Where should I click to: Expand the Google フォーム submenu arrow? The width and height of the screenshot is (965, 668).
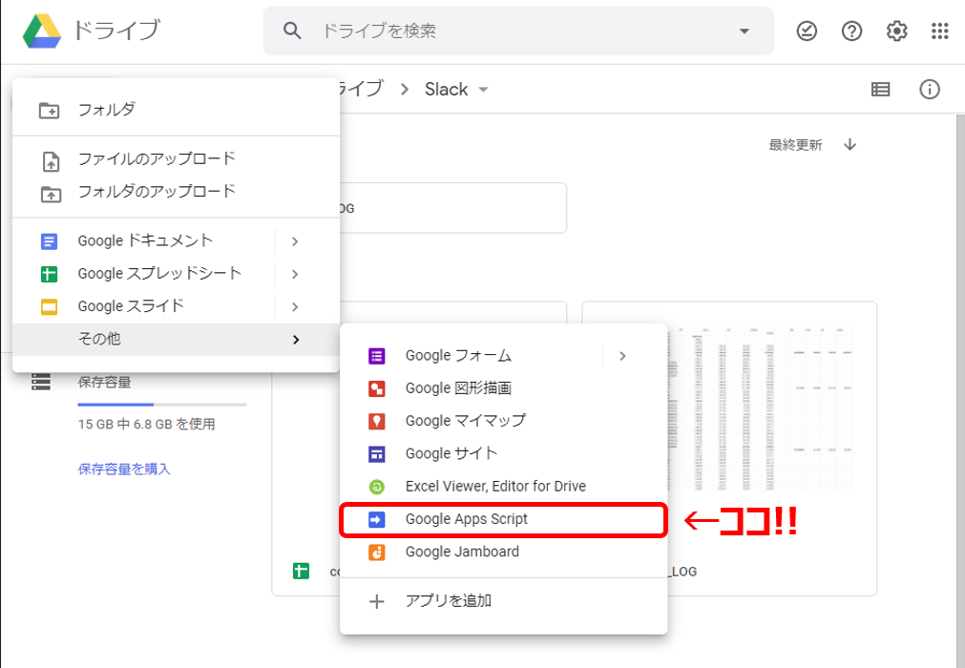click(623, 356)
